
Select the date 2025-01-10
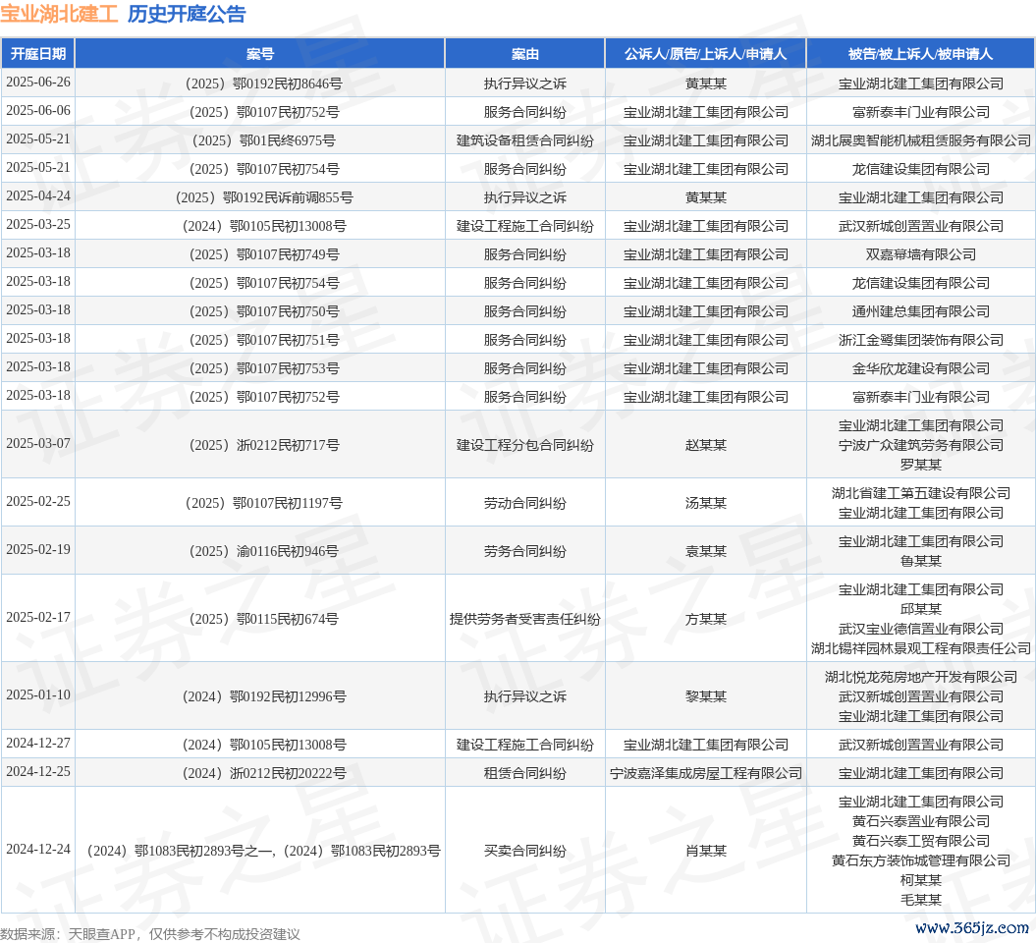click(x=38, y=695)
